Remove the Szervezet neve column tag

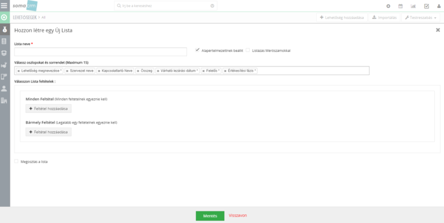coord(67,71)
